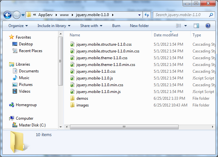Click the folder icon in address bar
The width and height of the screenshot is (218, 157).
pyautogui.click(x=29, y=15)
